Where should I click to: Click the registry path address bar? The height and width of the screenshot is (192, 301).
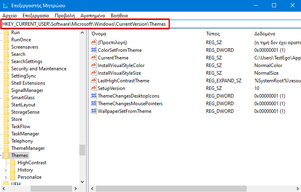[150, 24]
